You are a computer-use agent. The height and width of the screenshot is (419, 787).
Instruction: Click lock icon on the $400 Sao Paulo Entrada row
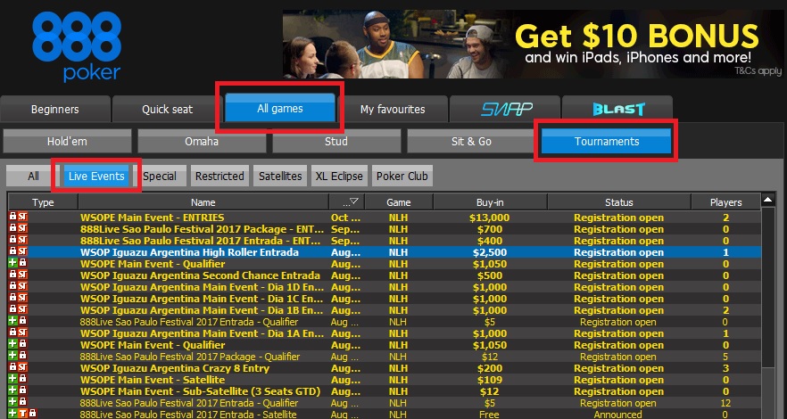13,241
